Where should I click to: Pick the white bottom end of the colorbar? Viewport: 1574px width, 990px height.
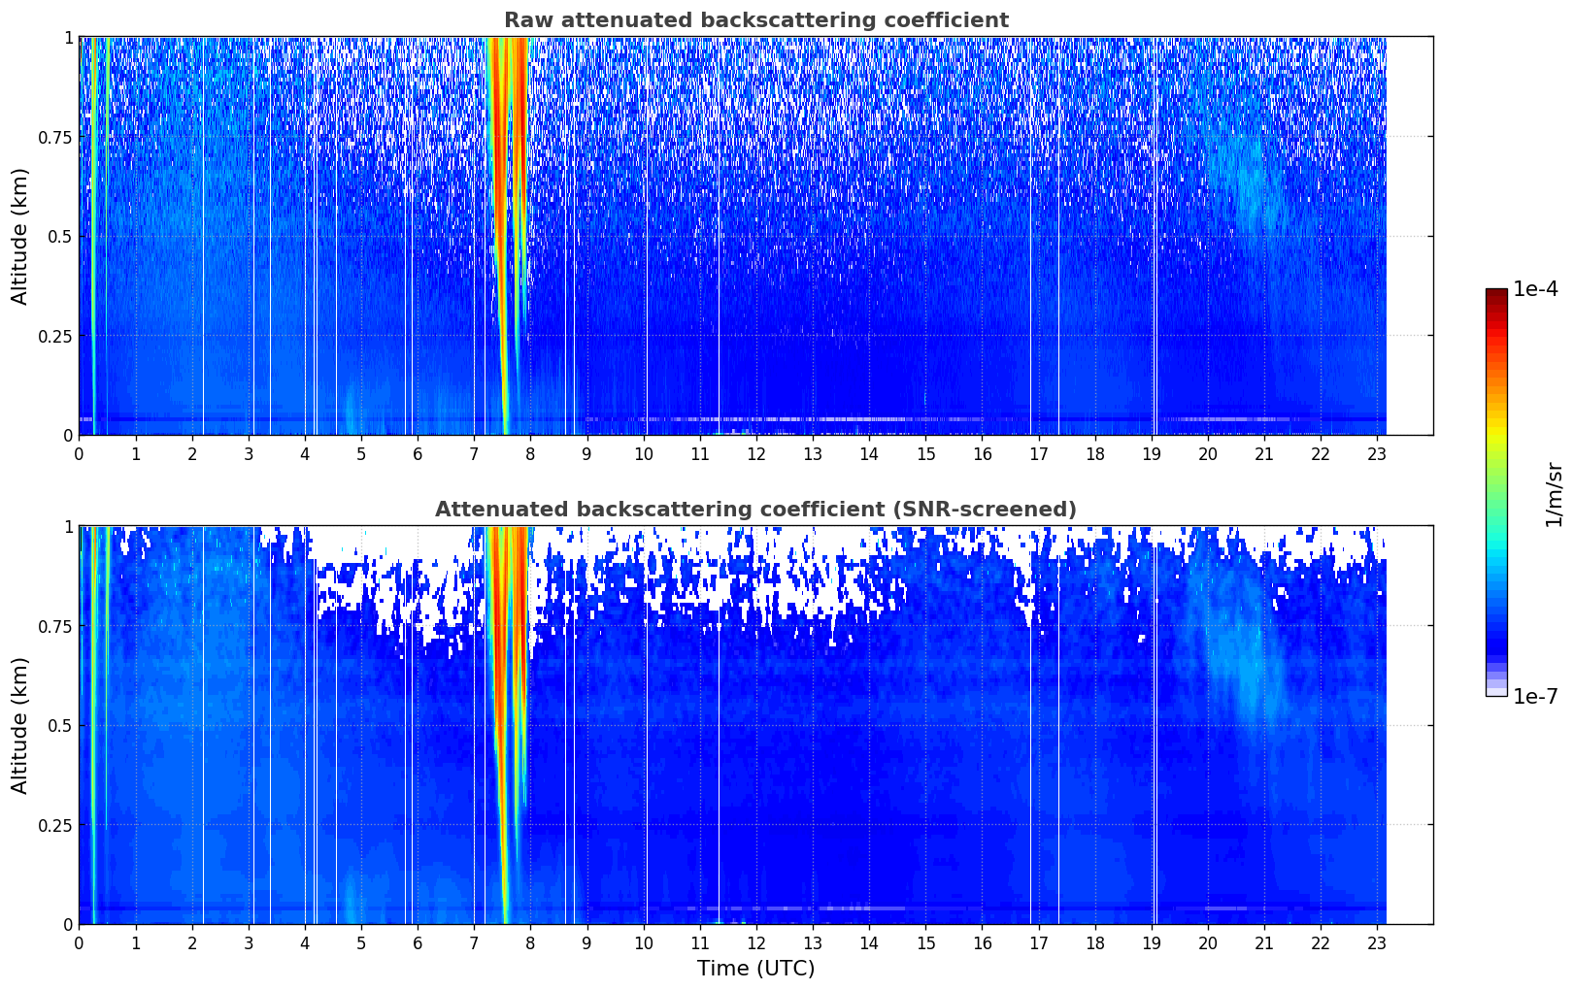[x=1496, y=692]
